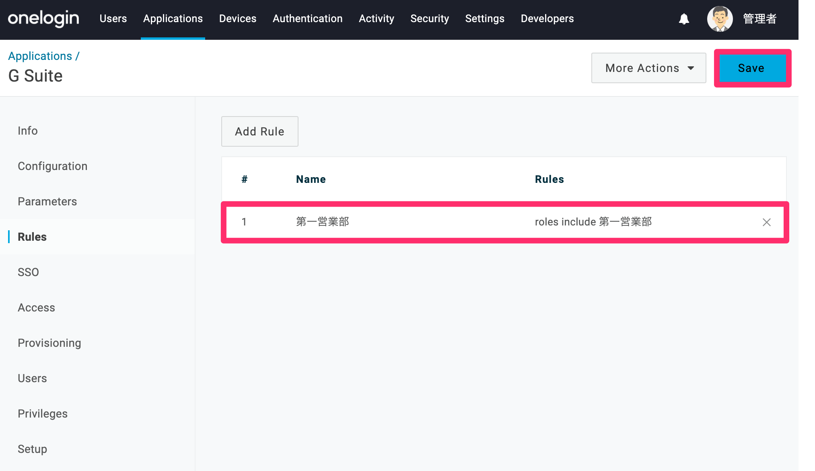Click the 管理者 account name
Image resolution: width=815 pixels, height=471 pixels.
tap(759, 19)
